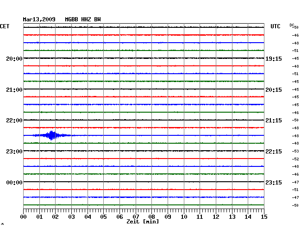Click the 22:15 UTC time label
This screenshot has width=301, height=229.
(x=274, y=152)
